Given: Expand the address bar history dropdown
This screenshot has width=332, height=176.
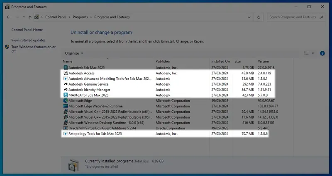Looking at the screenshot, I should coord(249,17).
